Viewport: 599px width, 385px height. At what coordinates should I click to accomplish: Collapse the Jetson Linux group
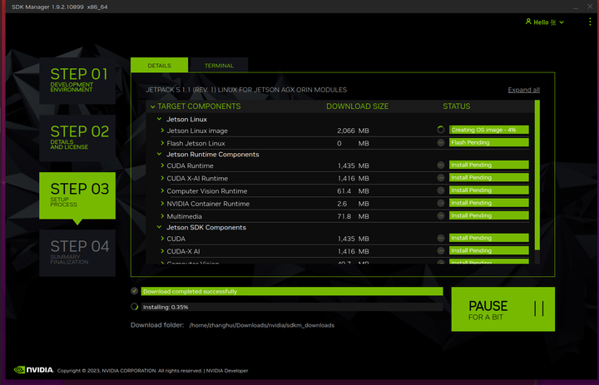click(159, 119)
